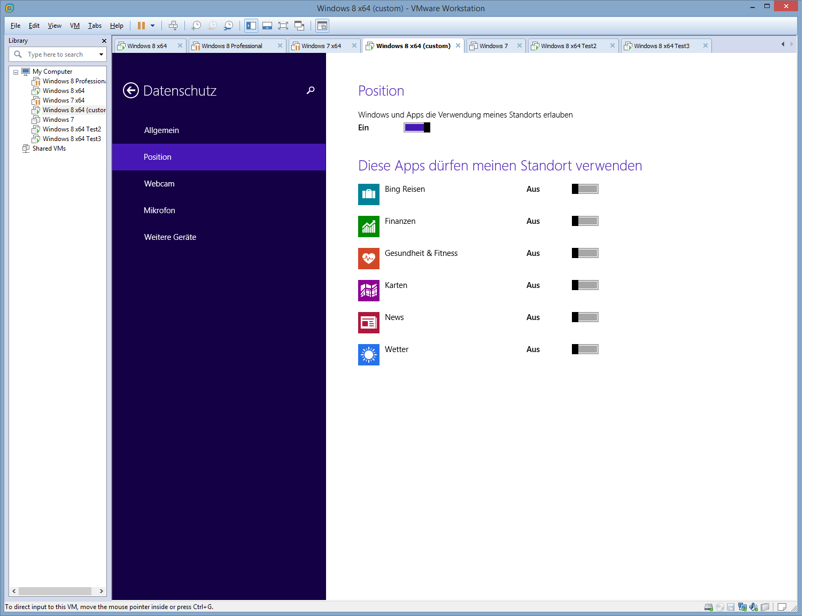
Task: Click the network adapter status bar icon
Action: tap(742, 607)
